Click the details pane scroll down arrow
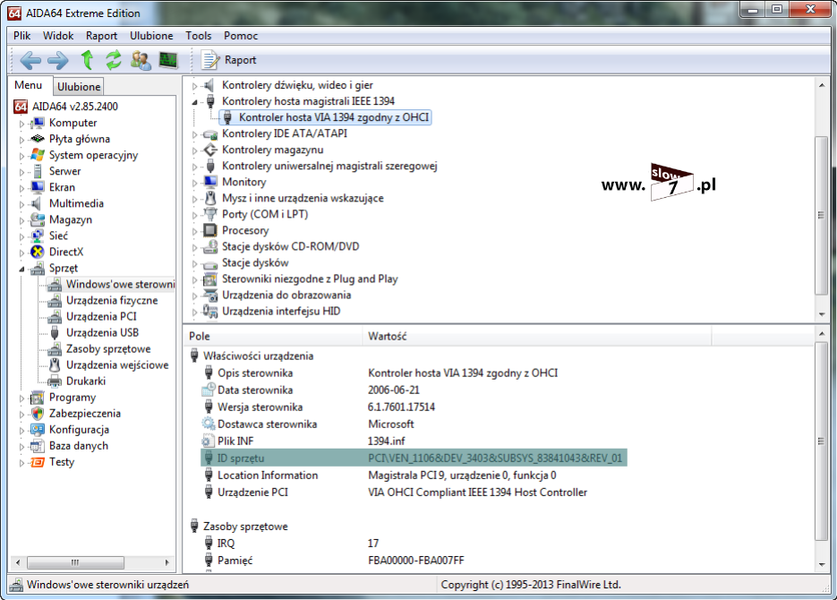The width and height of the screenshot is (837, 600). 822,565
